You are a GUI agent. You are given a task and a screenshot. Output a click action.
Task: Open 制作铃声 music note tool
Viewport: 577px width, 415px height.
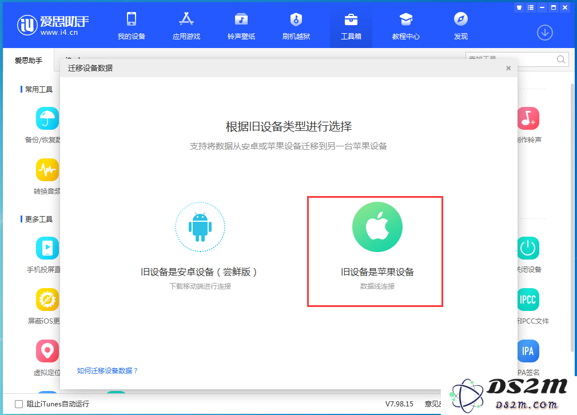528,118
